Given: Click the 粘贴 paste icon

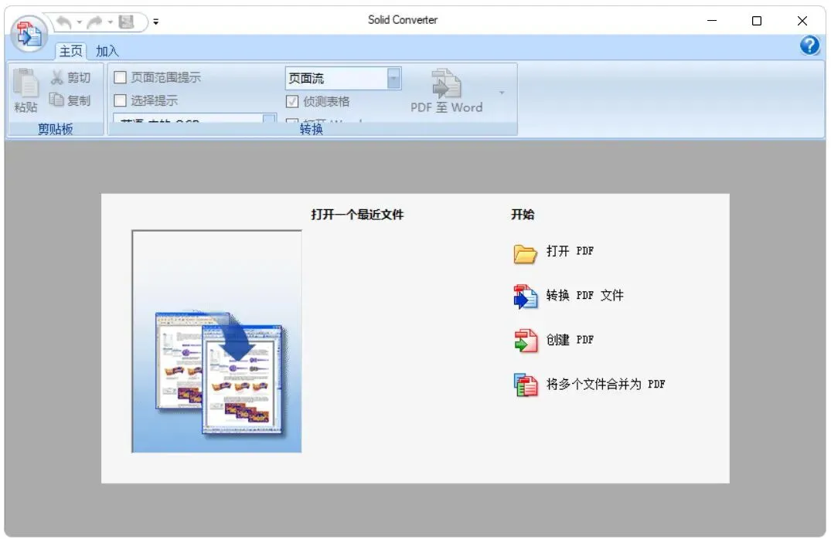Looking at the screenshot, I should [26, 83].
